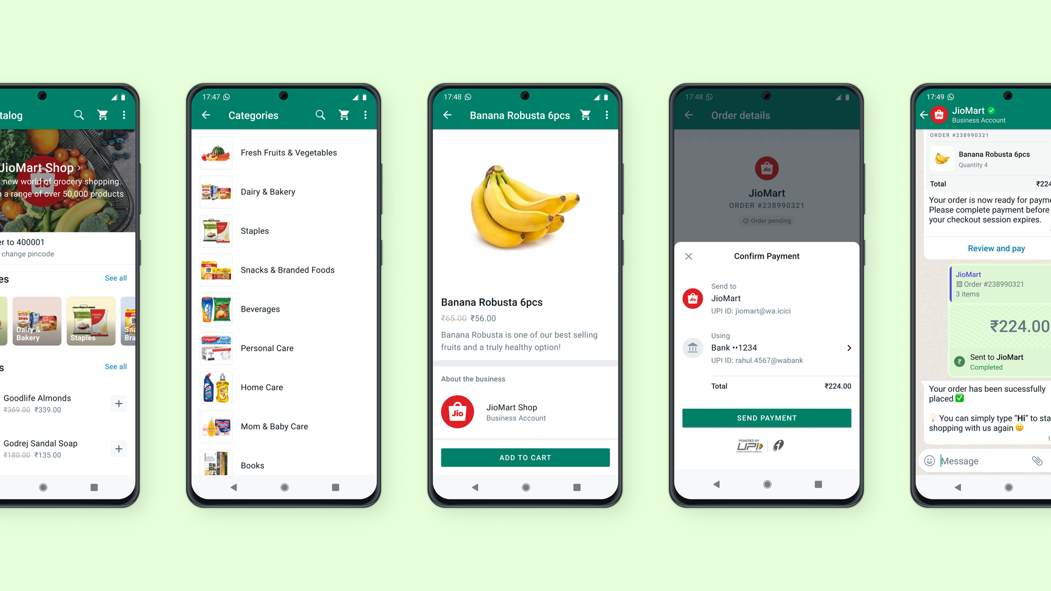
Task: Select Dairy & Bakery category
Action: [268, 191]
